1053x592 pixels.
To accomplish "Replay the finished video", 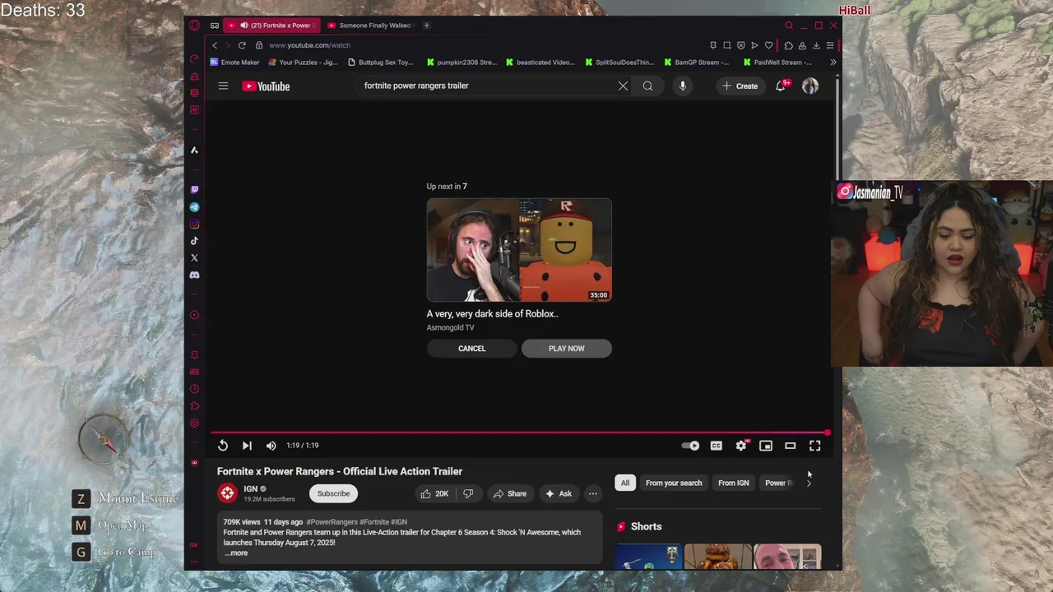I will click(223, 446).
